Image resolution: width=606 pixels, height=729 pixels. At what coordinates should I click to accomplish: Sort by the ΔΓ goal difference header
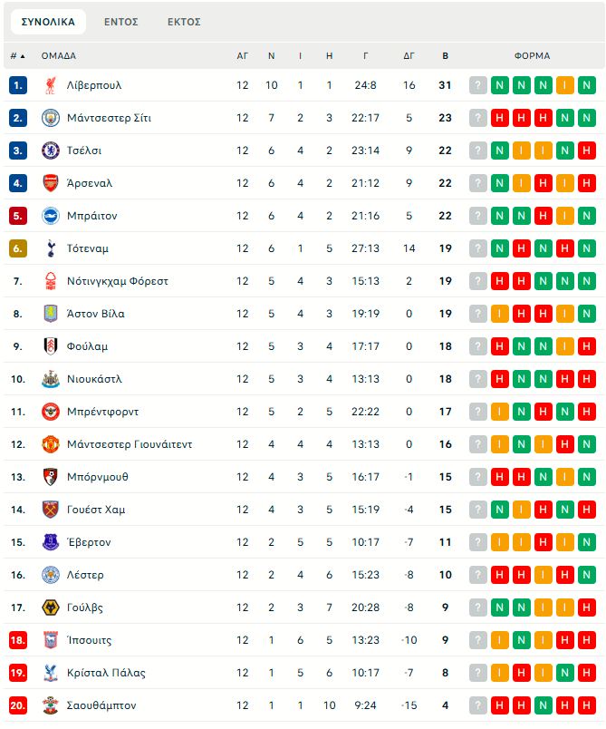[409, 55]
